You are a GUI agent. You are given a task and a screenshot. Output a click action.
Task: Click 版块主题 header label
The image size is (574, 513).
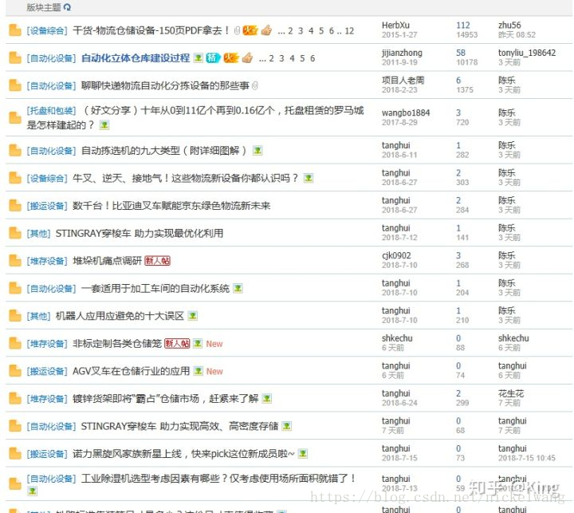point(44,7)
